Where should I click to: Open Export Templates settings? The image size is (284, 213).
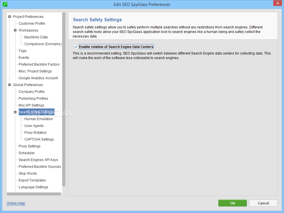pos(32,180)
